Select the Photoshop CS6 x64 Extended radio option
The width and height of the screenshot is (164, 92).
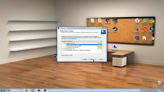[66, 46]
